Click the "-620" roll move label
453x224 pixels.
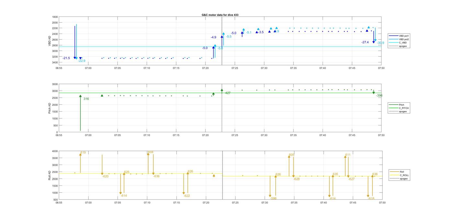(105, 176)
